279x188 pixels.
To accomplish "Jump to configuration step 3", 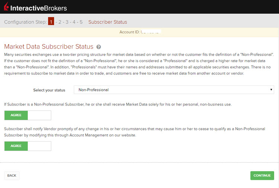I will [x=67, y=22].
